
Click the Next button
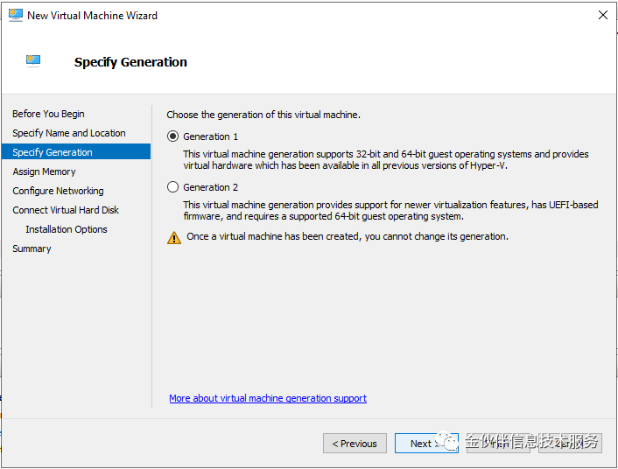(x=426, y=444)
